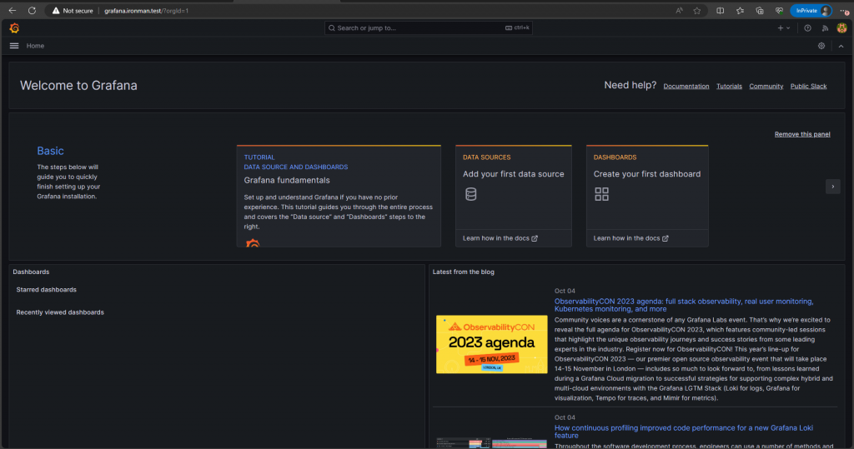854x449 pixels.
Task: Collapse the top search bar chevron
Action: coord(841,47)
